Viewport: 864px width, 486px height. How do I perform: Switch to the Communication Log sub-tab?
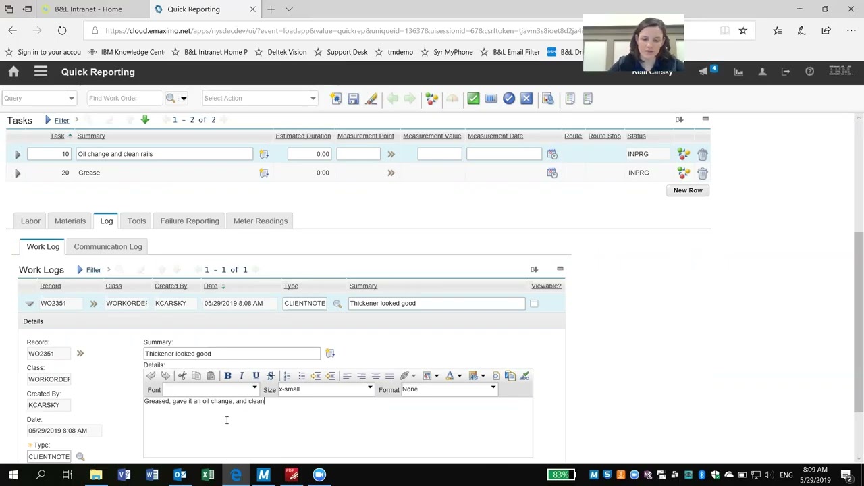[108, 246]
